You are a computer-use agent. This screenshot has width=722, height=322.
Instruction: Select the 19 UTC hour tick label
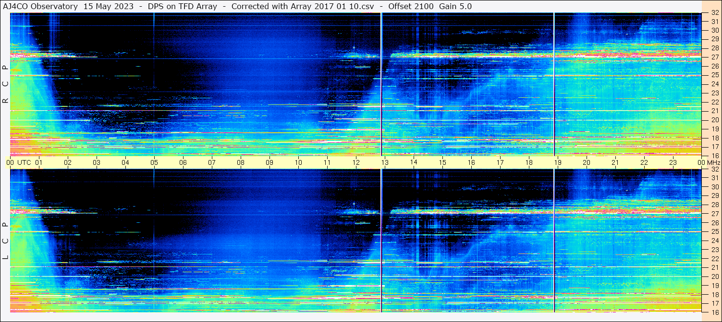(558, 162)
